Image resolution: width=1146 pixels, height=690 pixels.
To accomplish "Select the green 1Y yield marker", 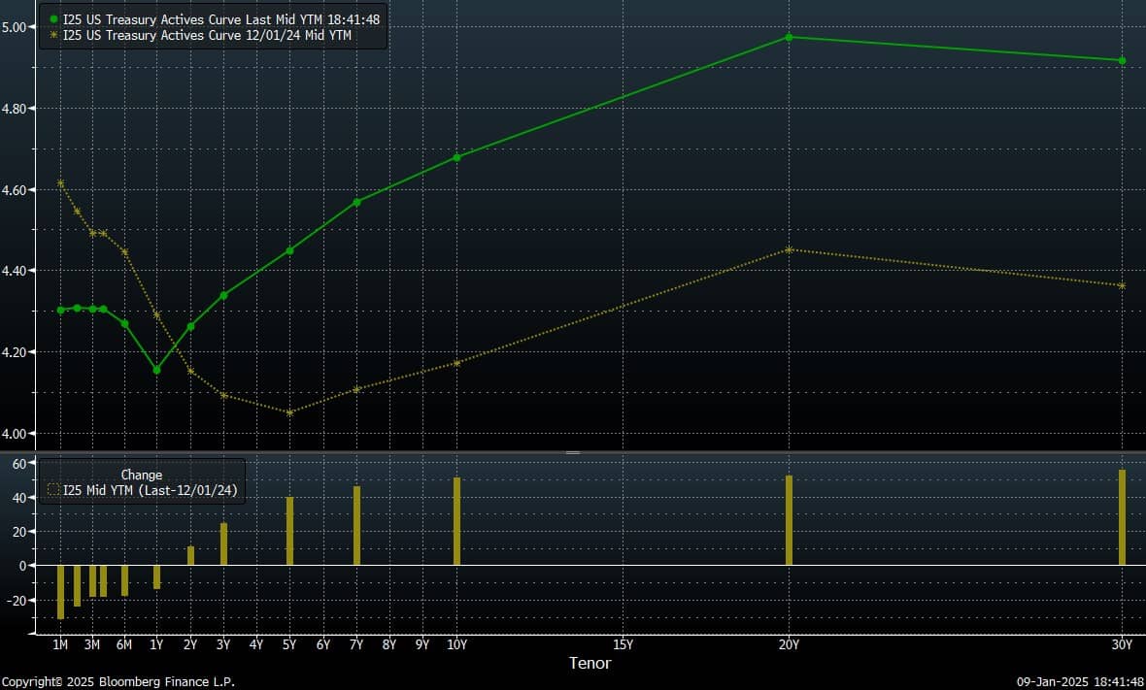I will (156, 370).
